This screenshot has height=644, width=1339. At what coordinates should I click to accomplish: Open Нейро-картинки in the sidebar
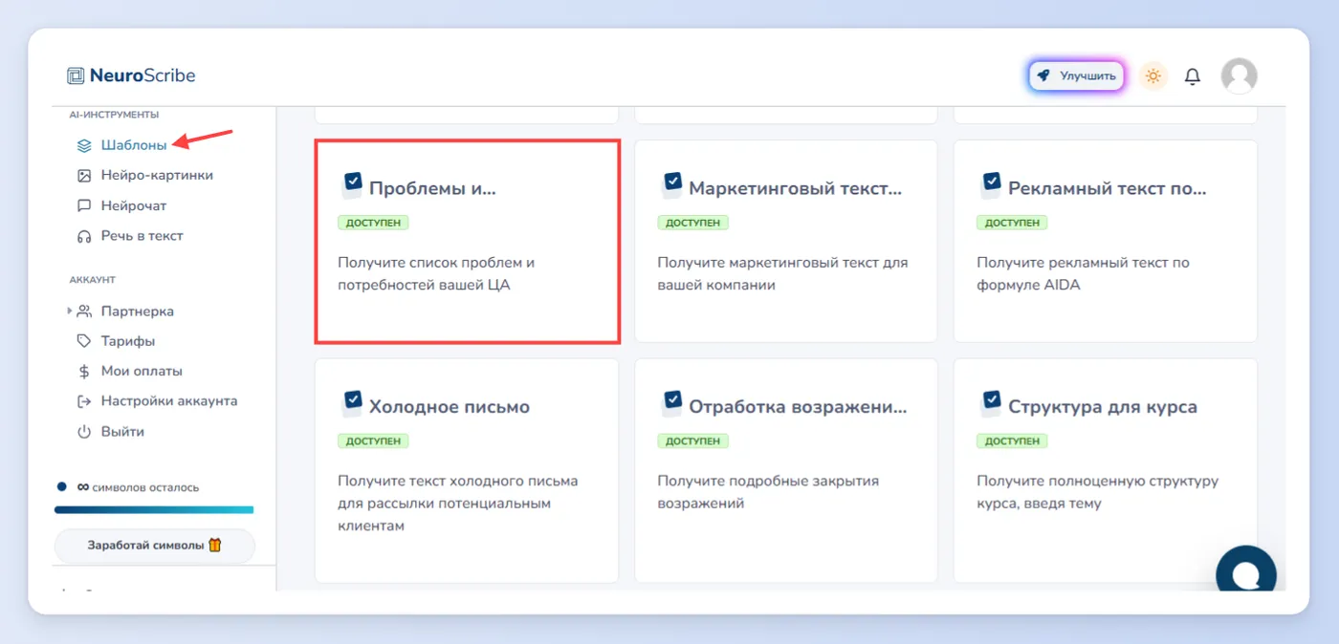tap(157, 175)
